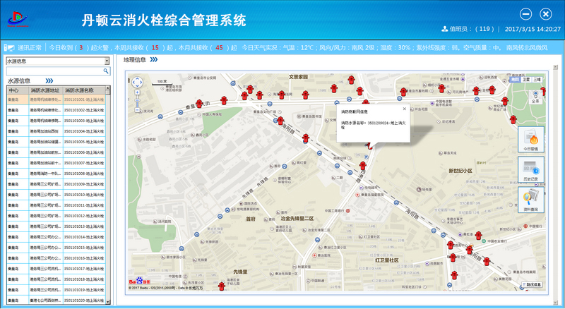The height and width of the screenshot is (309, 565).
Task: Select the row 3501101016-地上消火栓
Action: tap(56, 258)
